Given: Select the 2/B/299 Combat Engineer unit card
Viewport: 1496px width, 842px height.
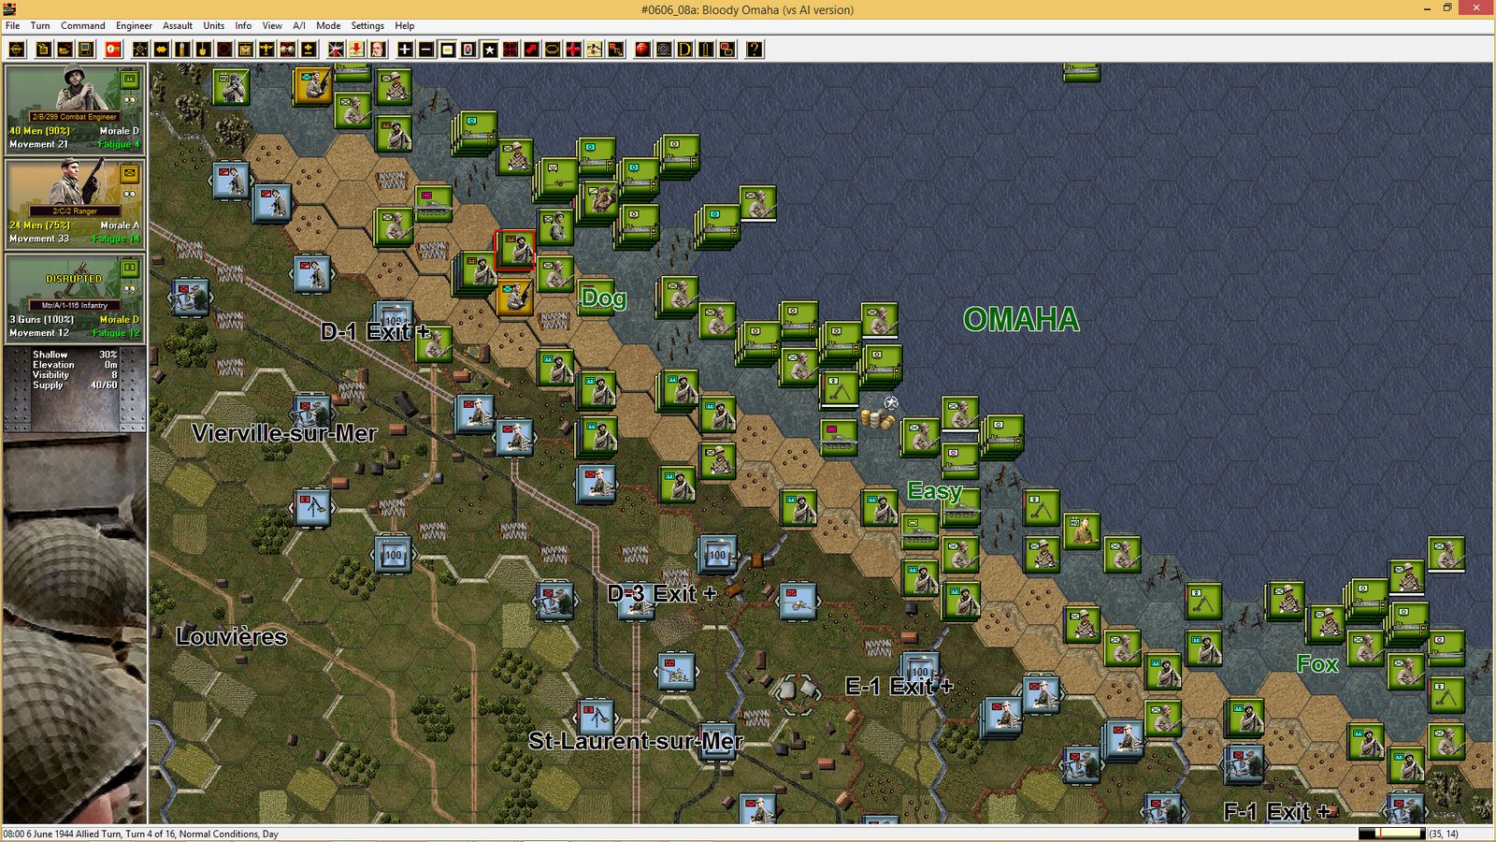Looking at the screenshot, I should [75, 109].
